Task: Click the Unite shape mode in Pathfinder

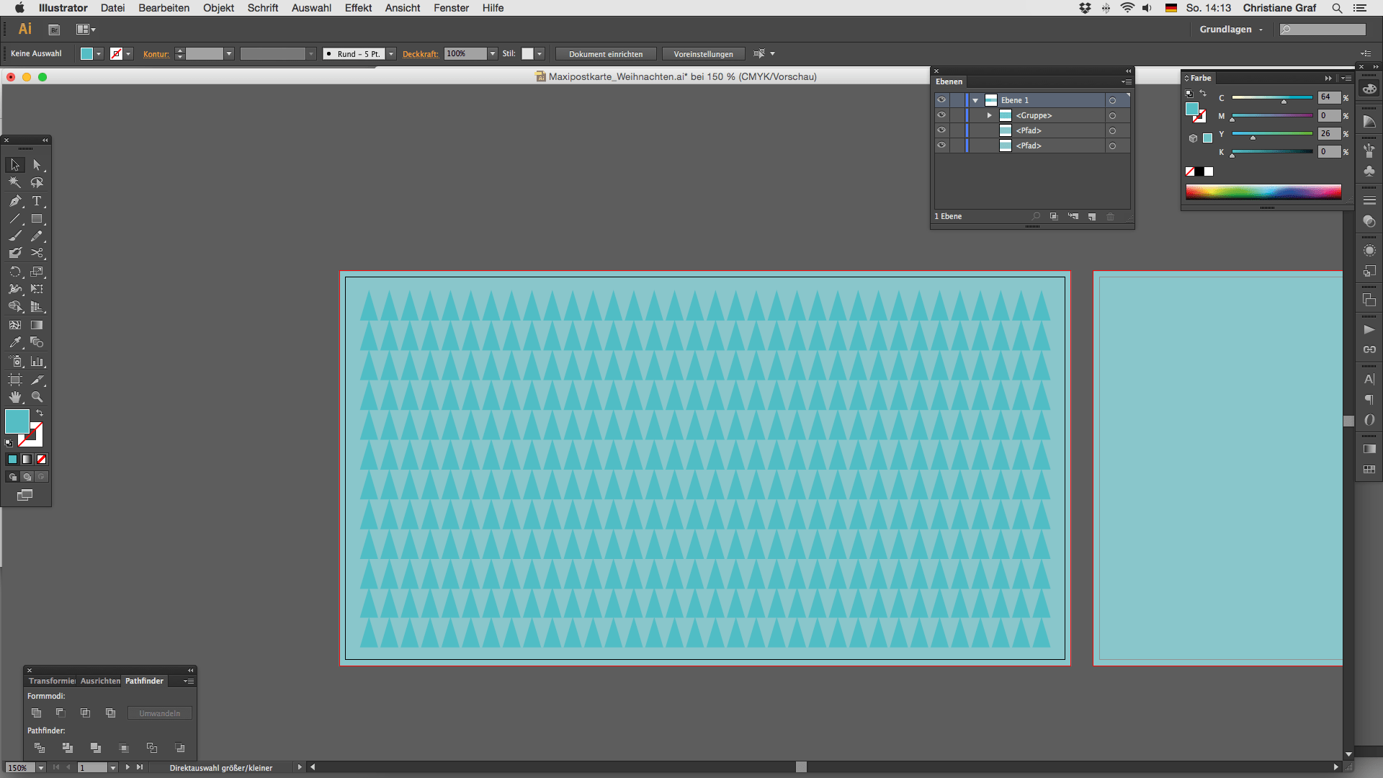Action: [37, 713]
